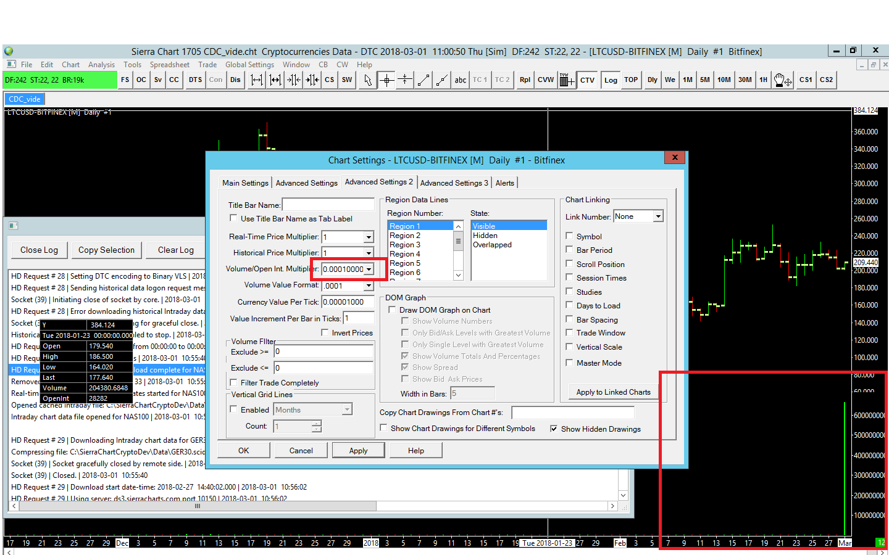
Task: Tick the Master Mode checkbox
Action: 569,363
